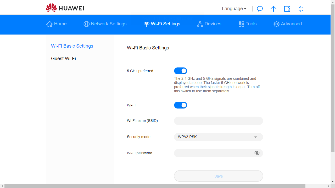The width and height of the screenshot is (335, 188).
Task: Select the Home navigation icon
Action: tap(49, 24)
